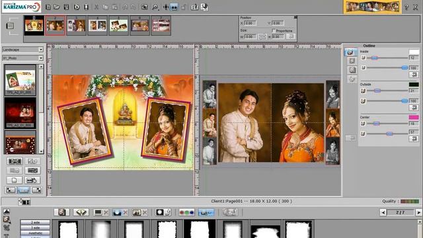Click the groom grayscale side thumbnail on right page
This screenshot has height=238, width=423.
tap(210, 95)
